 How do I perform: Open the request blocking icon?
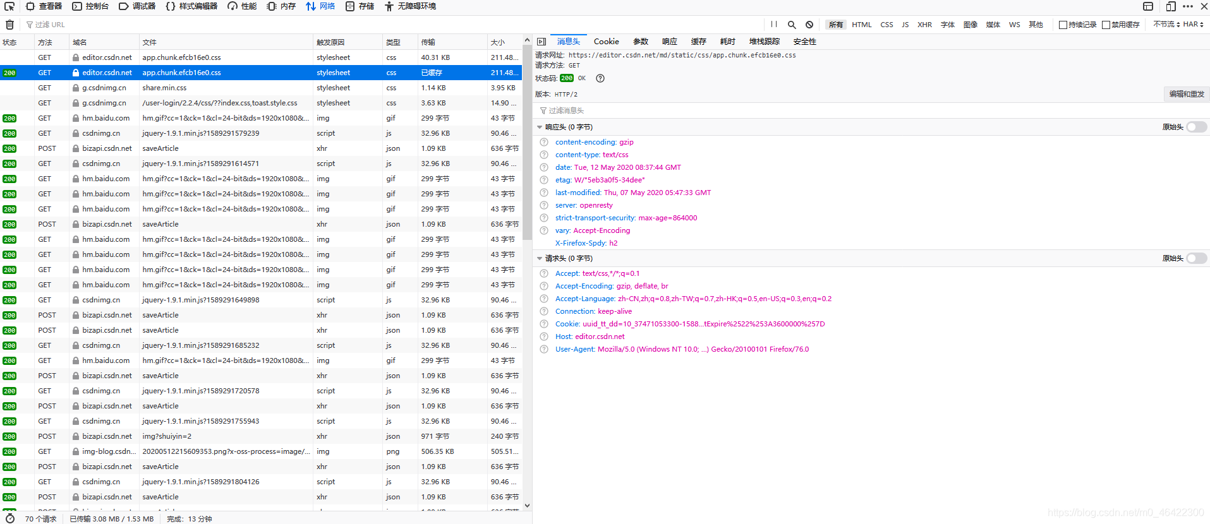click(x=809, y=25)
